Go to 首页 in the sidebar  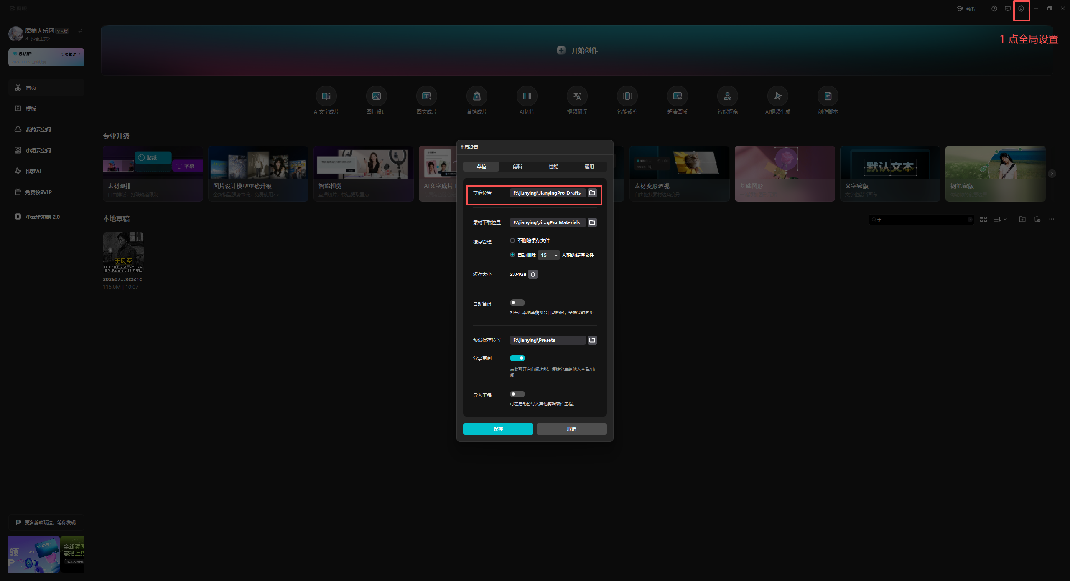pos(46,88)
